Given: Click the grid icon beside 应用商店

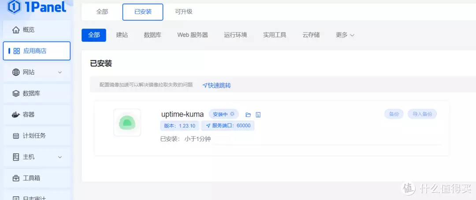Looking at the screenshot, I should (x=17, y=51).
